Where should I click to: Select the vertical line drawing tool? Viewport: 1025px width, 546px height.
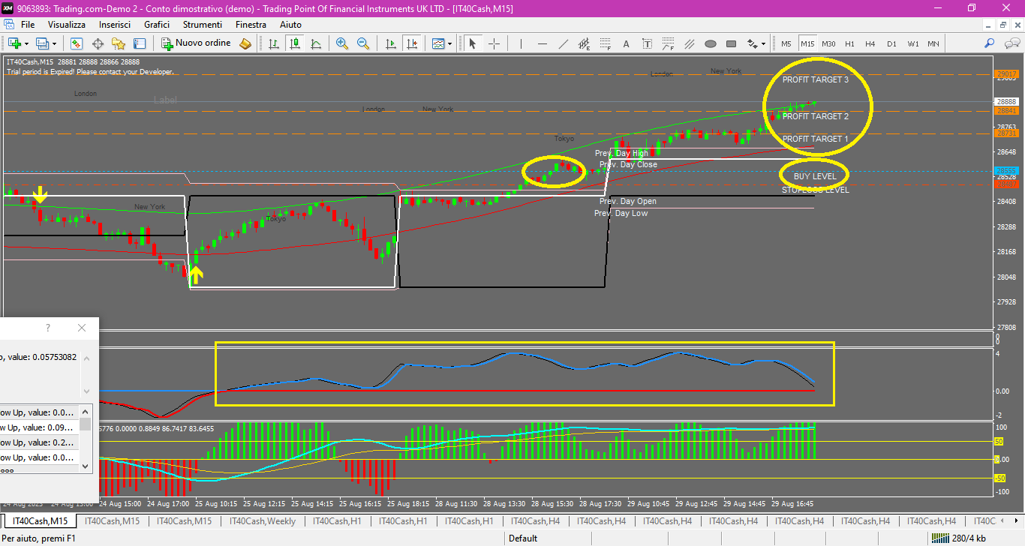(x=521, y=43)
